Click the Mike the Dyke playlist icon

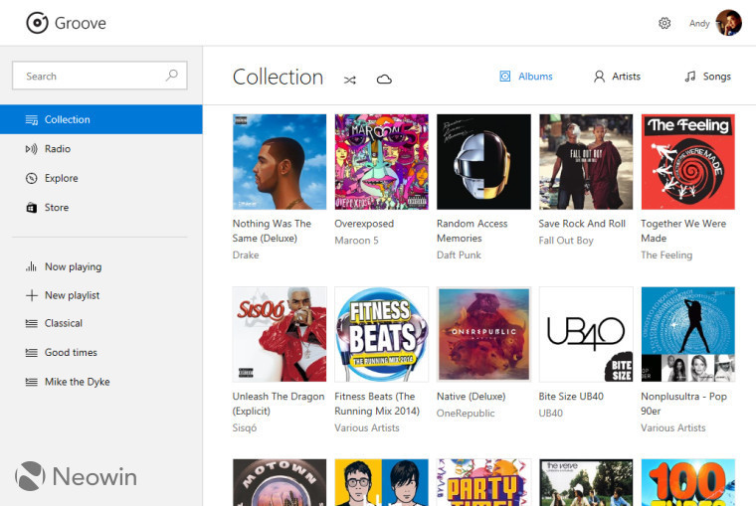pos(32,382)
